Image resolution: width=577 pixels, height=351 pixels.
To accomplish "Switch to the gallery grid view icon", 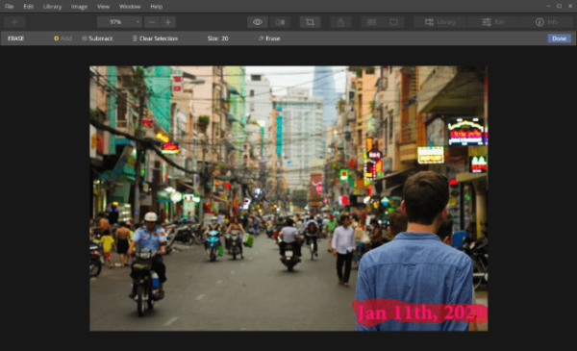I will pyautogui.click(x=371, y=22).
